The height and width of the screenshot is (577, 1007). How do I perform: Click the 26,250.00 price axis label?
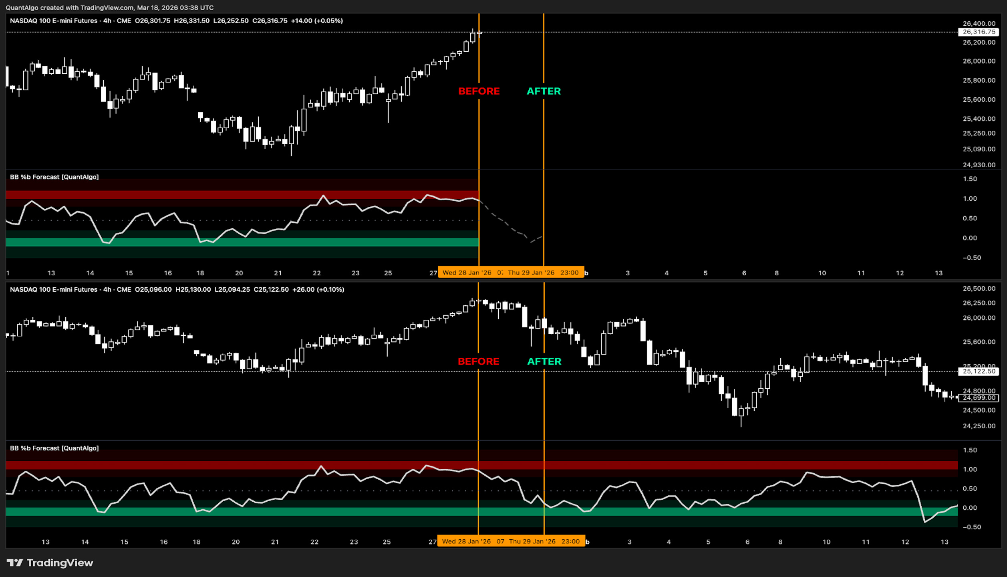pos(979,303)
